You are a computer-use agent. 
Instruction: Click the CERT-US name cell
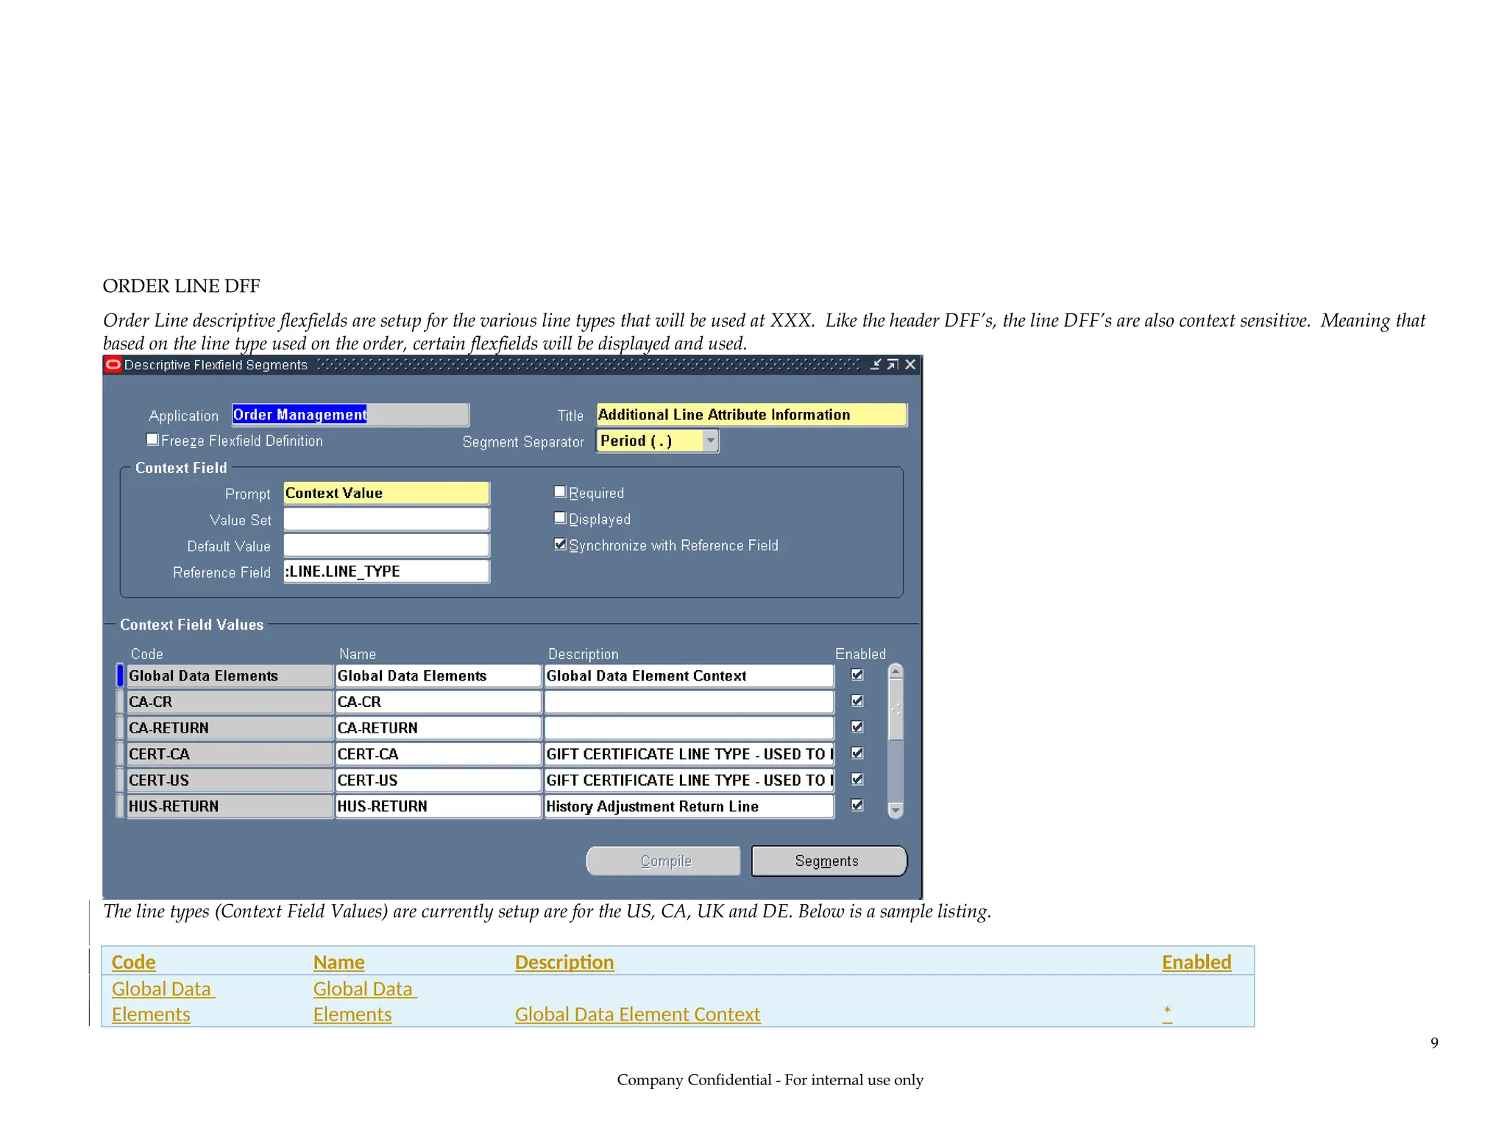[439, 781]
